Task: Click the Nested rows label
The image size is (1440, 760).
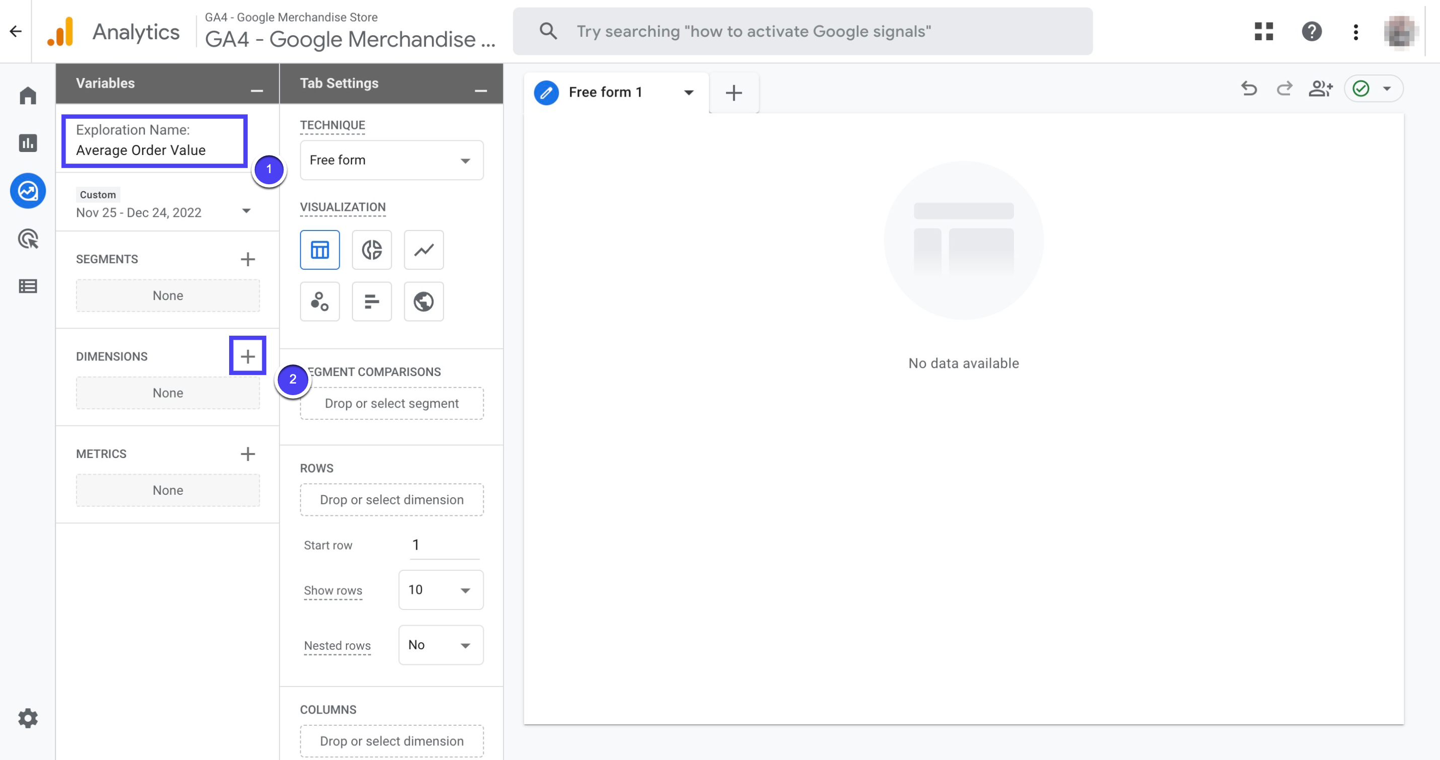Action: (x=337, y=645)
